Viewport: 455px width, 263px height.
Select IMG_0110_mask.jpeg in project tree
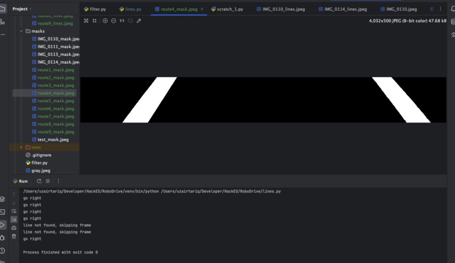click(55, 39)
